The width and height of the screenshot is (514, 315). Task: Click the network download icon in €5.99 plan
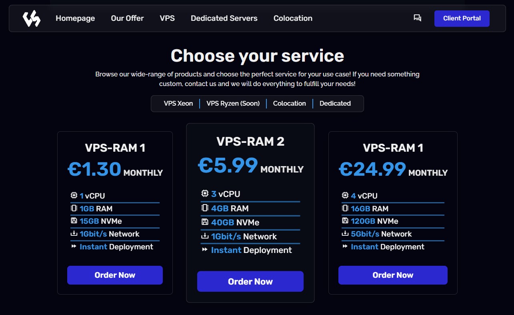coord(205,236)
